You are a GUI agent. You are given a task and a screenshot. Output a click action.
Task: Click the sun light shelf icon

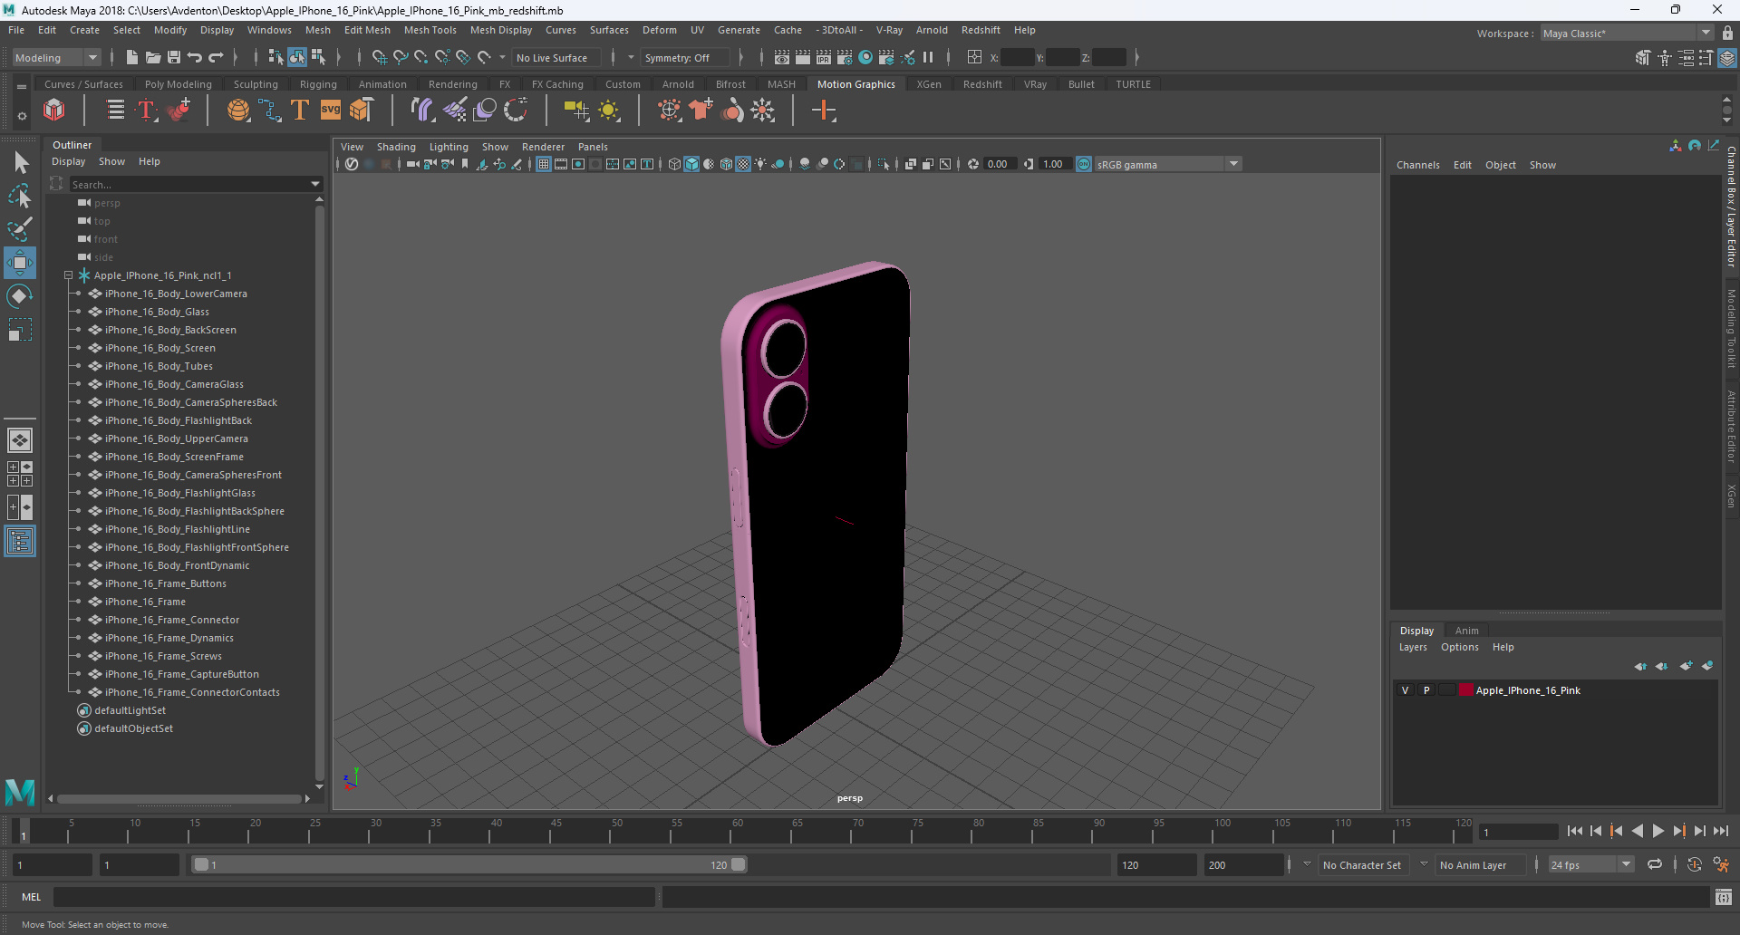click(609, 111)
